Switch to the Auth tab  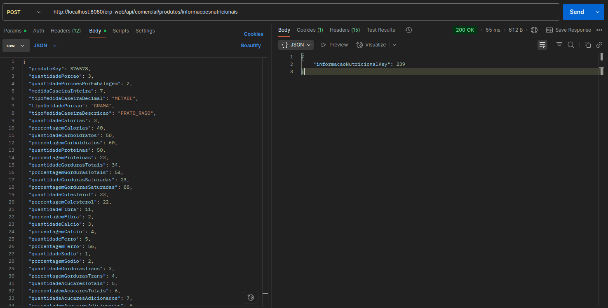click(39, 31)
